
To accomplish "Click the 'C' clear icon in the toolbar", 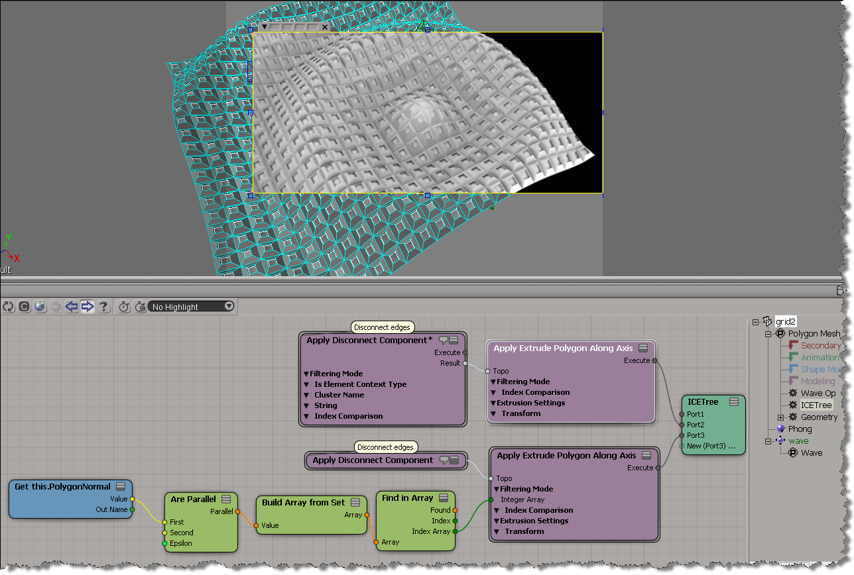I will pyautogui.click(x=25, y=307).
